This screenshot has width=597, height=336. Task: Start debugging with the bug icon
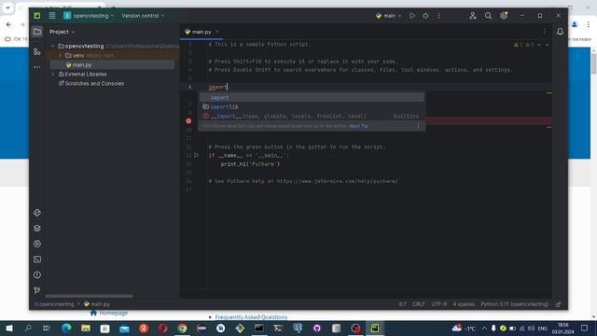point(425,16)
